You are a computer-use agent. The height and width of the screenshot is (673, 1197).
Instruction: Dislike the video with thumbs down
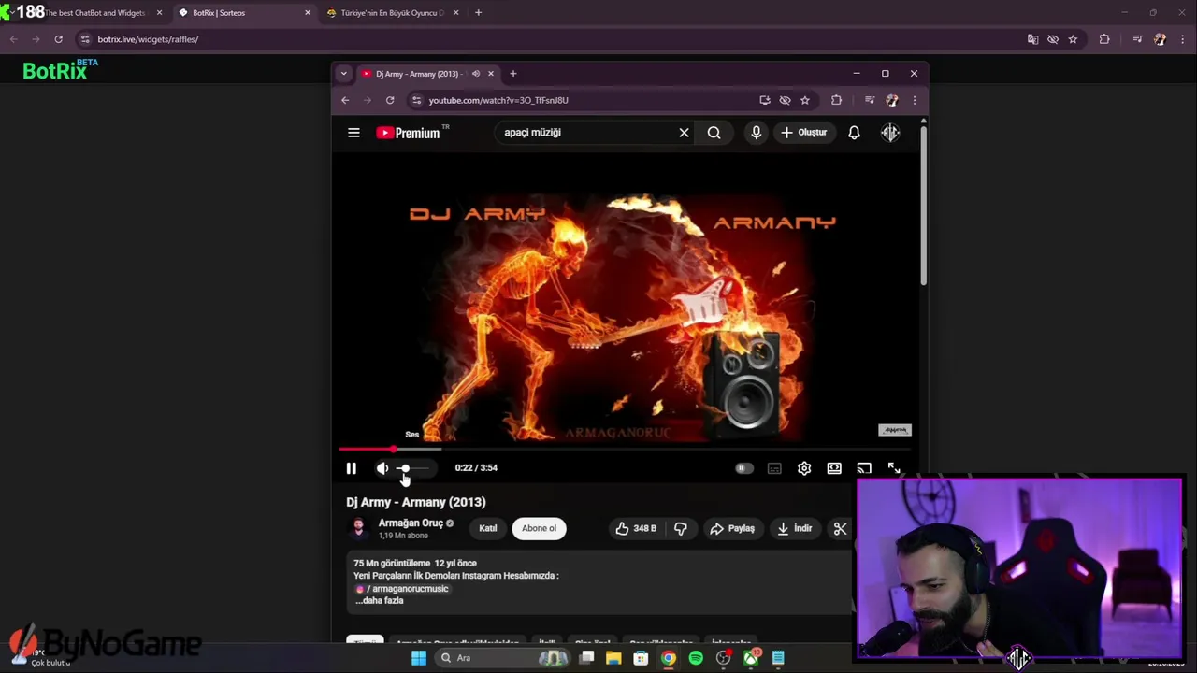pyautogui.click(x=681, y=528)
